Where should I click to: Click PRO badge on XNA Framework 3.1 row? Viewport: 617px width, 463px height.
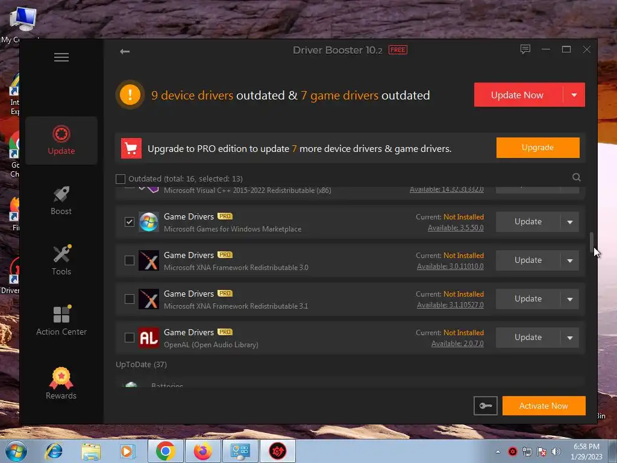tap(225, 294)
